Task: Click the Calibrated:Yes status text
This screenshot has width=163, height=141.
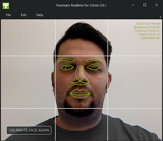Action: click(150, 38)
